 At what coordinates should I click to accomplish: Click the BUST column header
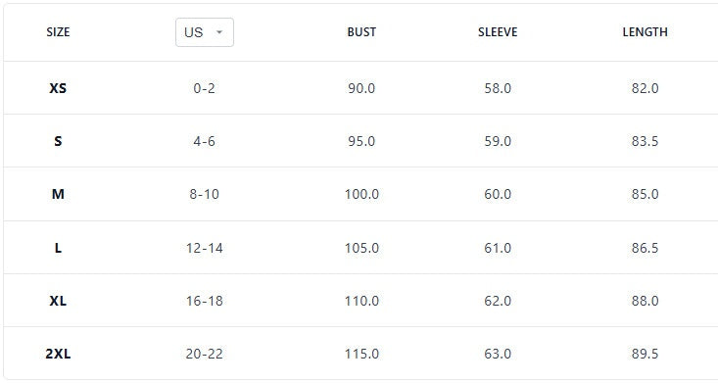(361, 32)
